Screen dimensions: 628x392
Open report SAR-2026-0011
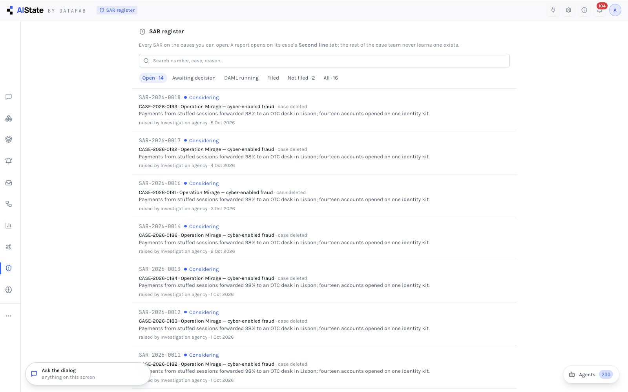coord(324,367)
